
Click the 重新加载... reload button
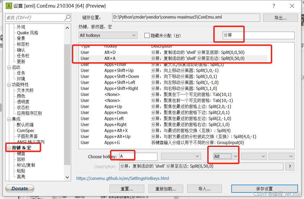pyautogui.click(x=166, y=189)
